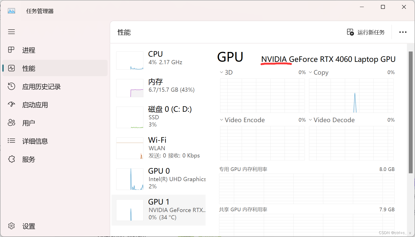Click the App history clock icon
Image resolution: width=415 pixels, height=237 pixels.
(11, 86)
